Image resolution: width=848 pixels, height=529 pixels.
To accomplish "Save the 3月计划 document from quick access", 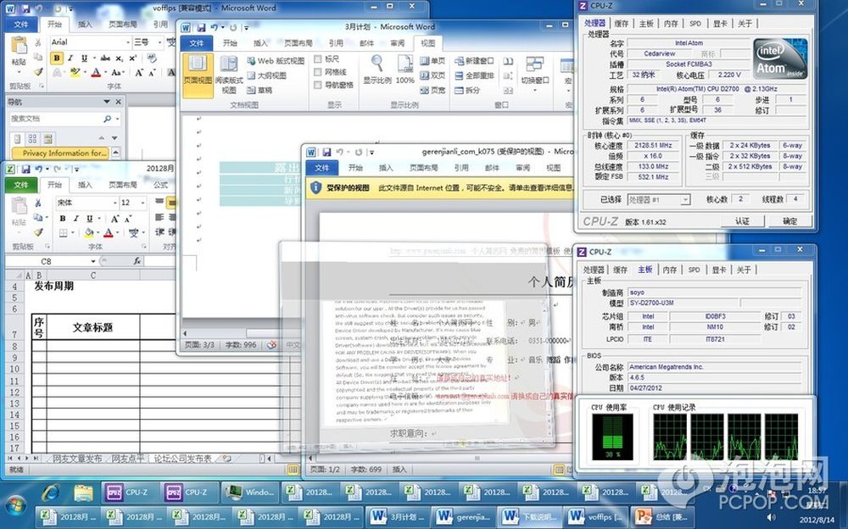I will (201, 27).
